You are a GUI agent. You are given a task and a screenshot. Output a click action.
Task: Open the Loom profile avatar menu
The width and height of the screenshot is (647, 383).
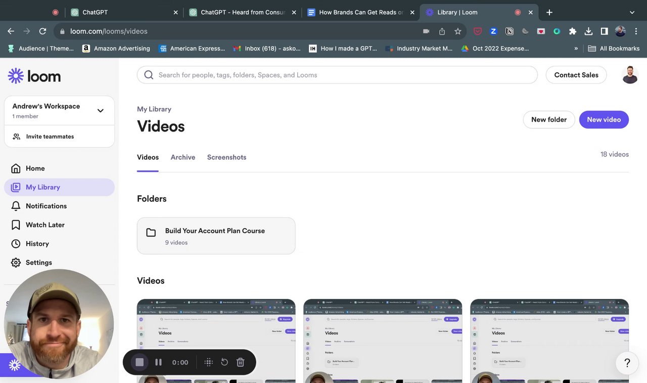[x=630, y=75]
